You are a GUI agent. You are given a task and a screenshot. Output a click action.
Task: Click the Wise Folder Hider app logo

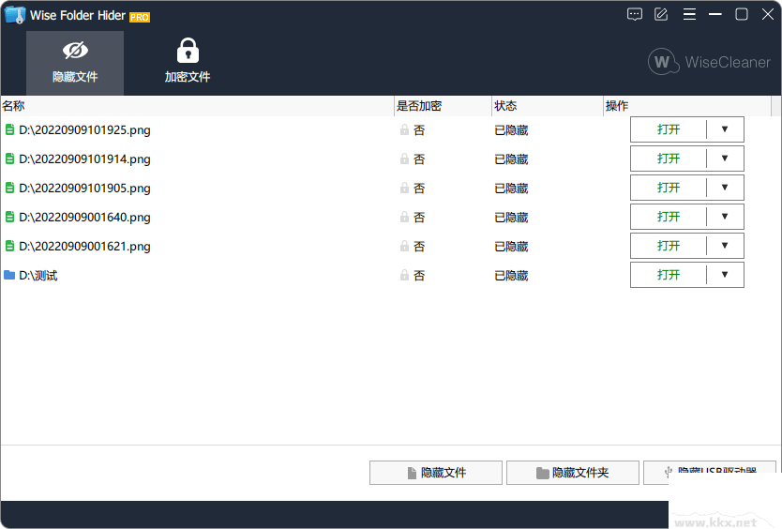(x=15, y=15)
